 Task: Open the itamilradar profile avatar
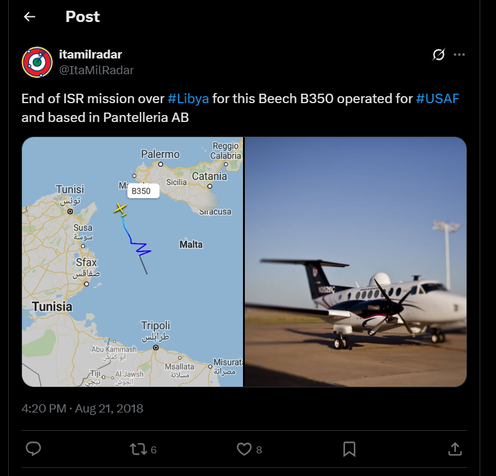tap(37, 62)
